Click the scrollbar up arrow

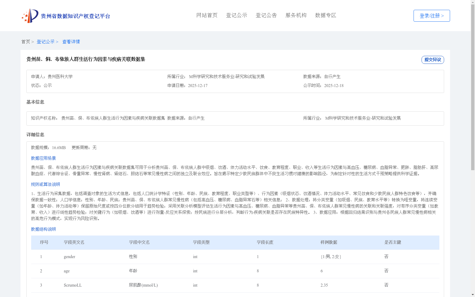473,2
